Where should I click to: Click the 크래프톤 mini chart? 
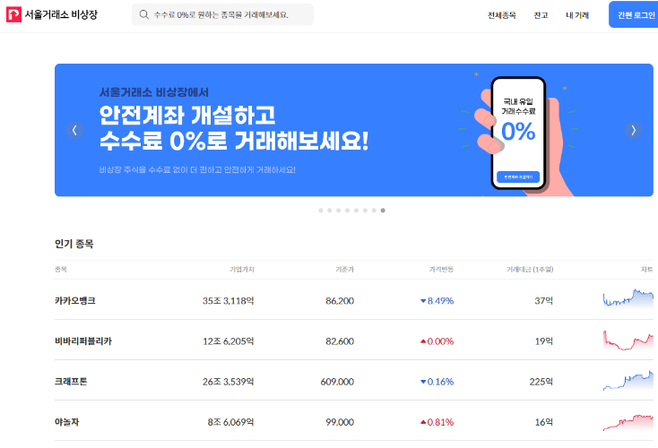click(628, 380)
